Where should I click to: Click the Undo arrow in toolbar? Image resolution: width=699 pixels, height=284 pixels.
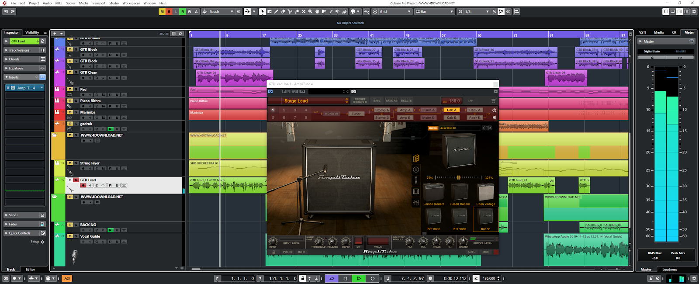6,11
